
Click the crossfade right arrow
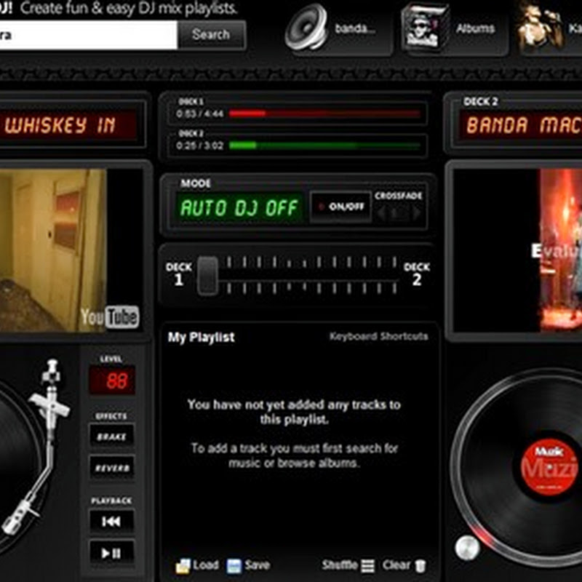pos(415,213)
